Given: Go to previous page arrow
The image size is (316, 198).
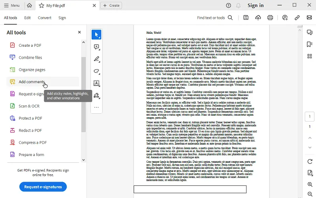Looking at the screenshot, I should (310, 138).
